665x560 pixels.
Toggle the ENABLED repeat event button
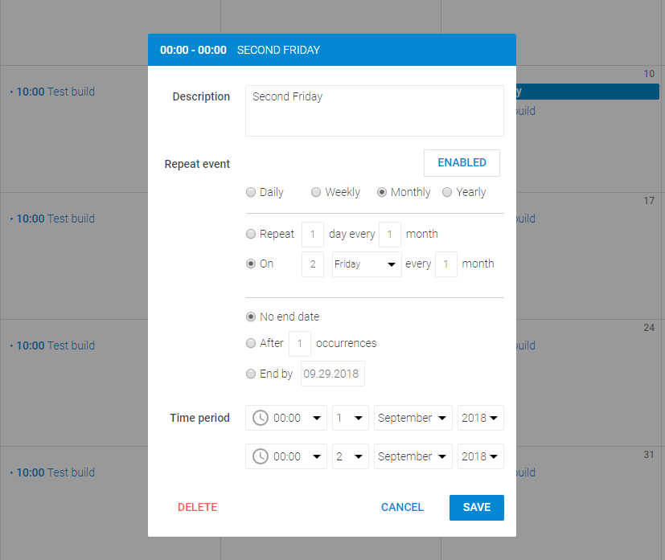click(x=462, y=163)
